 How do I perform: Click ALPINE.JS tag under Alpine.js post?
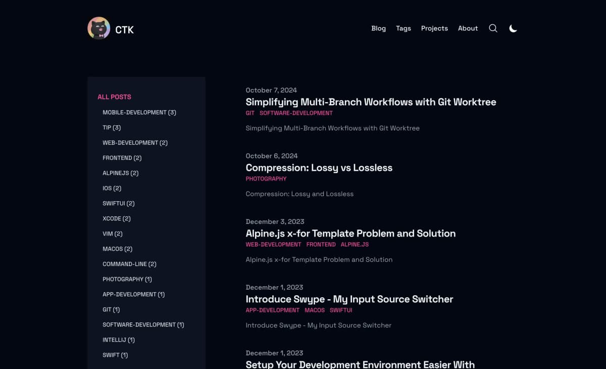pyautogui.click(x=355, y=245)
